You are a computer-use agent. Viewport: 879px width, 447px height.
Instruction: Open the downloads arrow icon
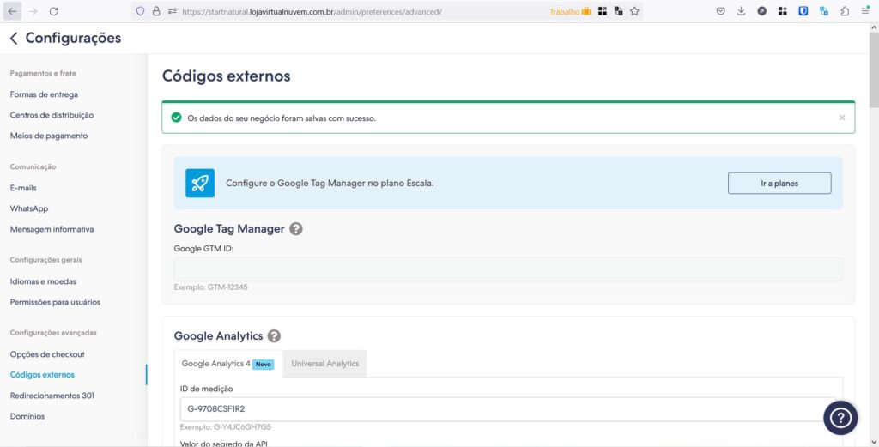741,11
